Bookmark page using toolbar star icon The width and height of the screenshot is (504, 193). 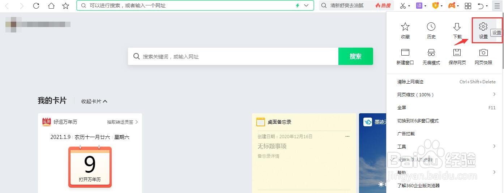[x=65, y=6]
